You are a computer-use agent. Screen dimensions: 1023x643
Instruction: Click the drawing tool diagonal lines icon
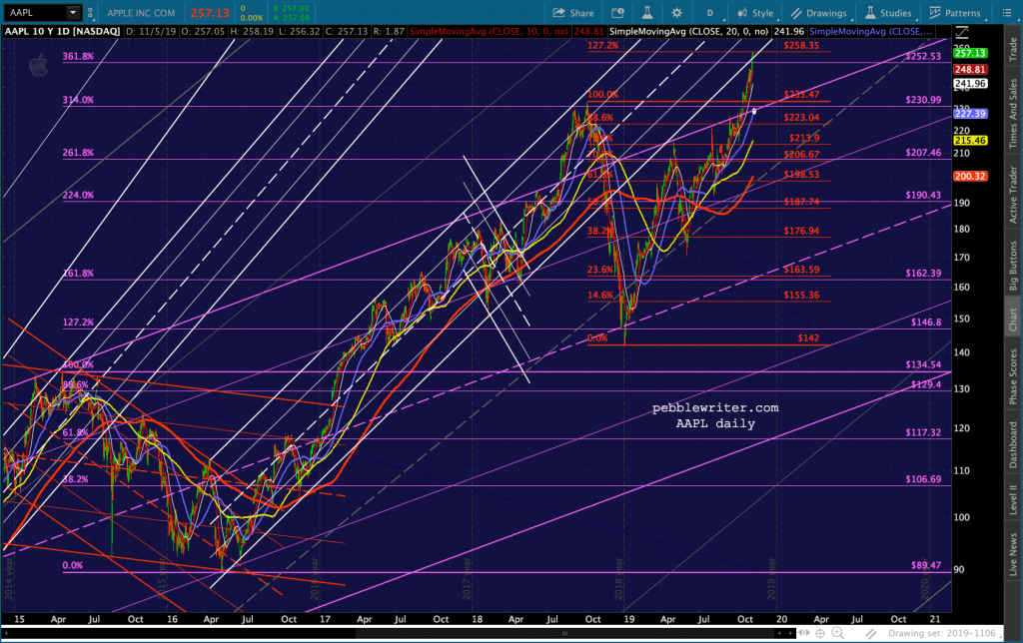tap(871, 633)
